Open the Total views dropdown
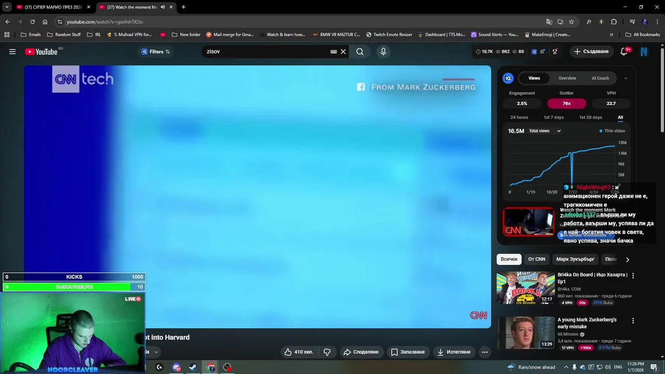 pyautogui.click(x=544, y=131)
